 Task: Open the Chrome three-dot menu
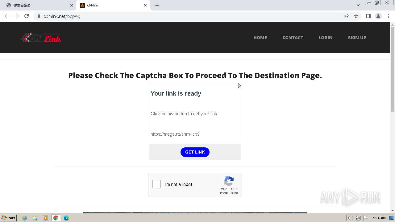tap(388, 16)
